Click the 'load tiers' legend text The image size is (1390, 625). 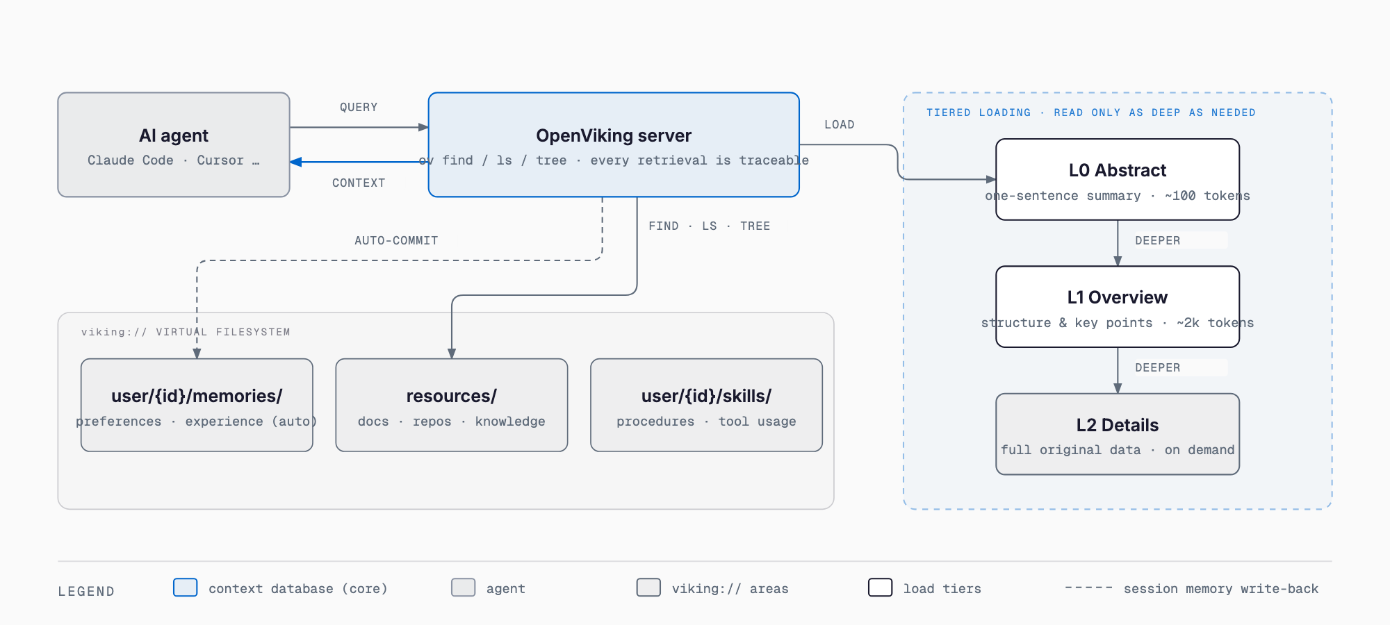(942, 589)
